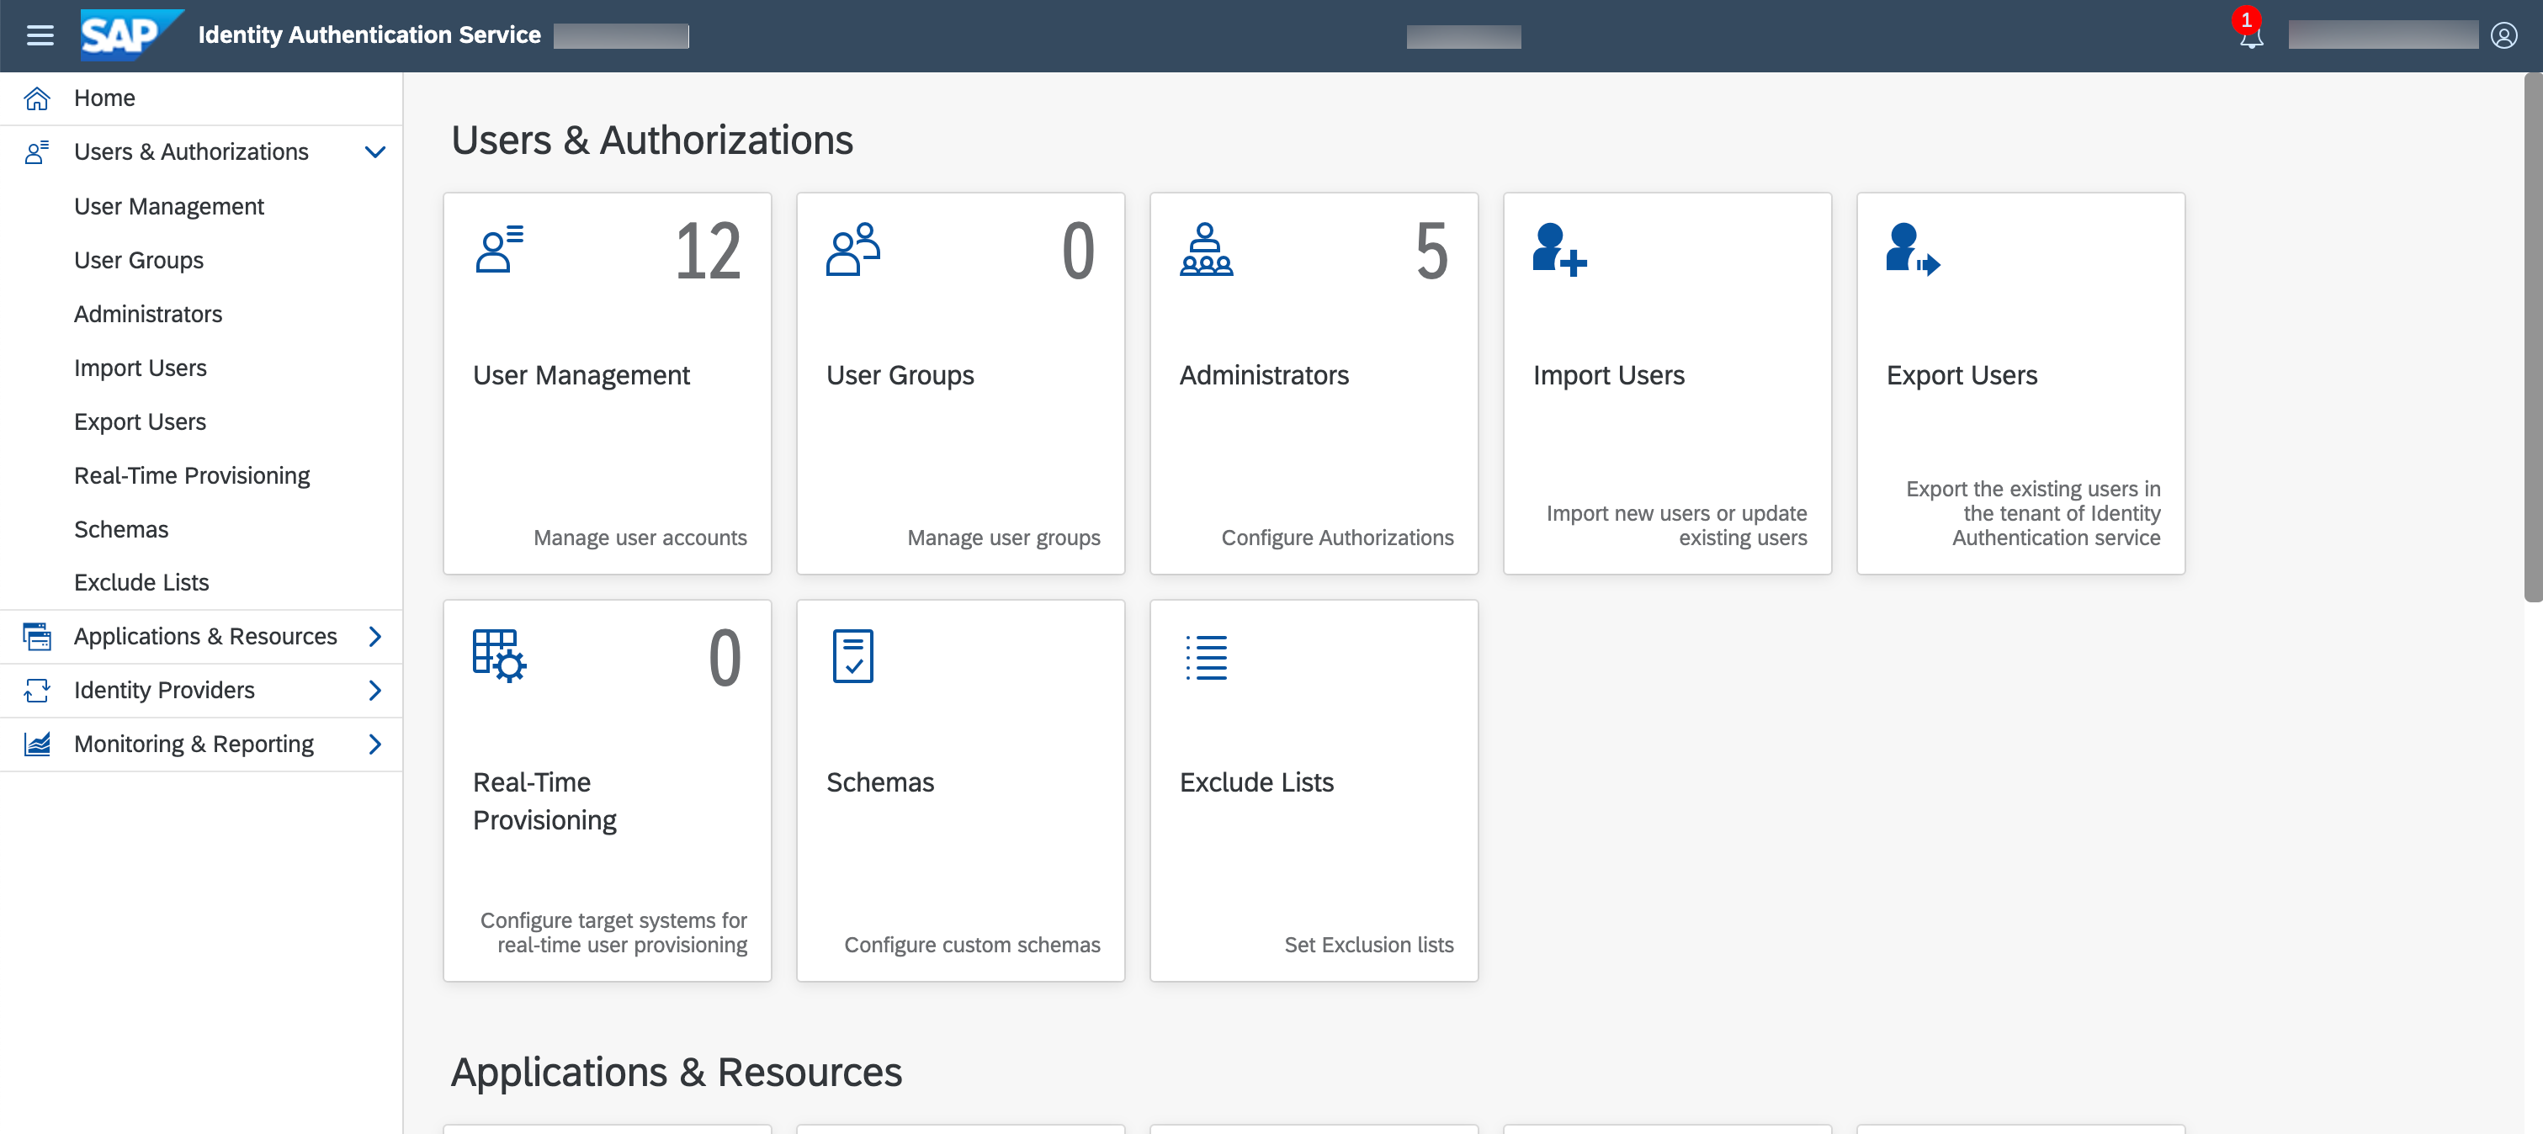Image resolution: width=2543 pixels, height=1134 pixels.
Task: Click the Import Users person-plus icon
Action: (1560, 250)
